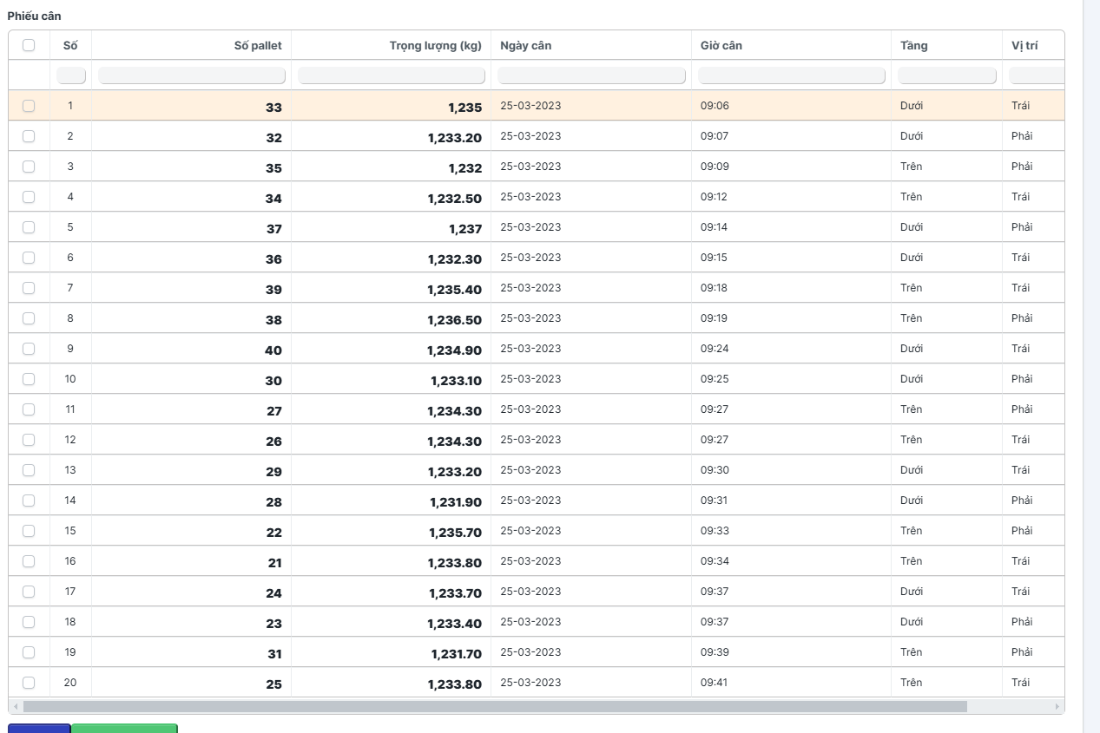Tick the checkbox for row 20
The width and height of the screenshot is (1100, 733).
tap(29, 683)
